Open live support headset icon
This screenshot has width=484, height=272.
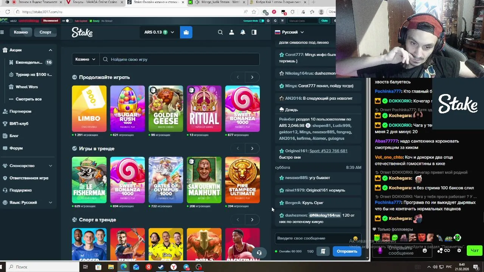click(259, 253)
